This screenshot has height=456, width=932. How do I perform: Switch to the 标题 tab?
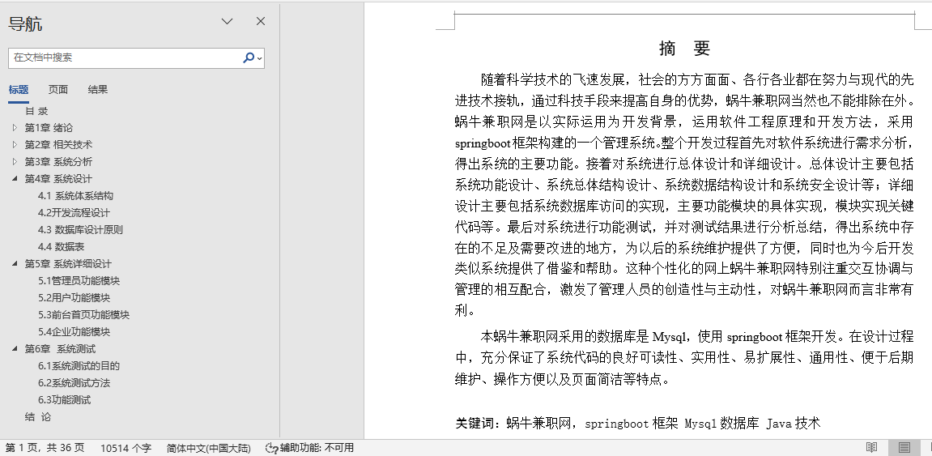(x=19, y=90)
